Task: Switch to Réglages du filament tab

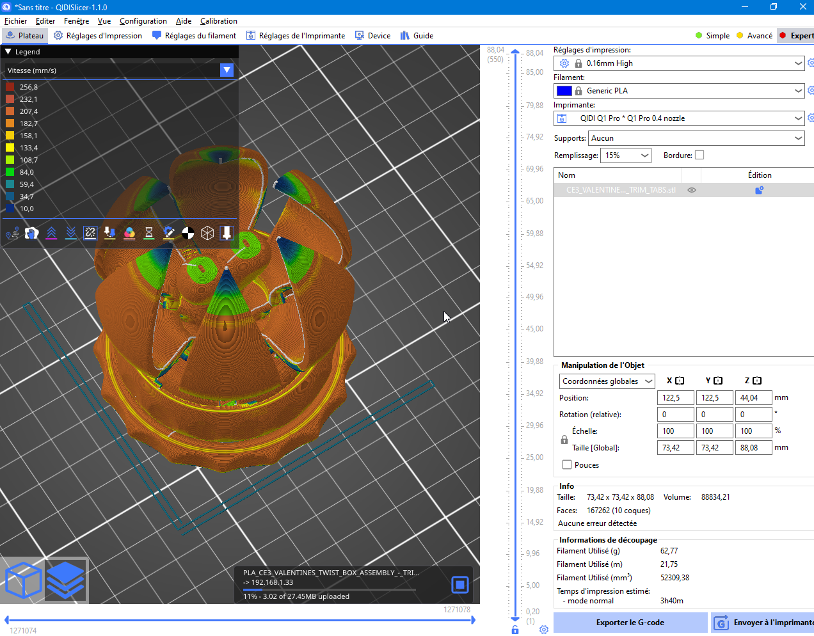Action: click(195, 36)
